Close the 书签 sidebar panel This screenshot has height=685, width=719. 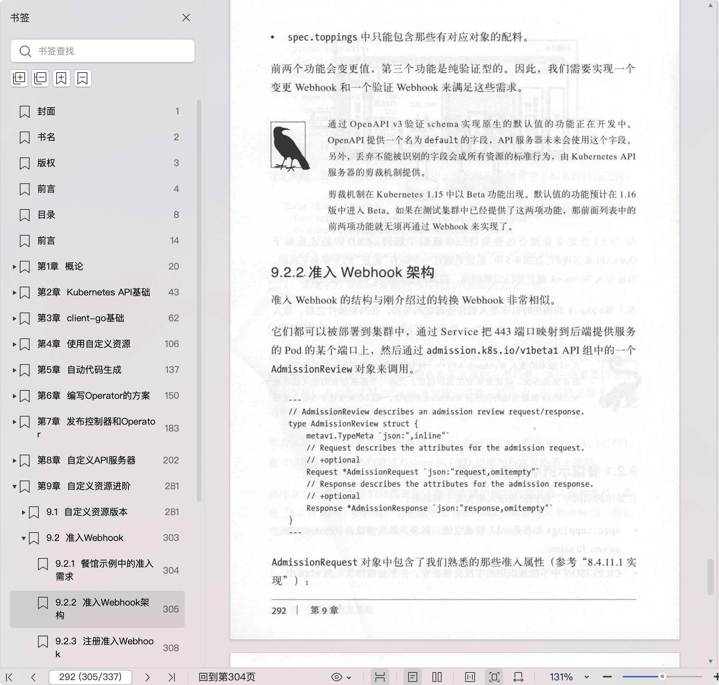pyautogui.click(x=186, y=18)
